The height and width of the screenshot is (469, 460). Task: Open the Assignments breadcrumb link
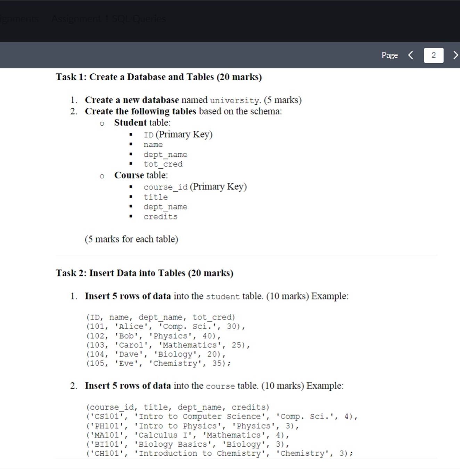(19, 19)
